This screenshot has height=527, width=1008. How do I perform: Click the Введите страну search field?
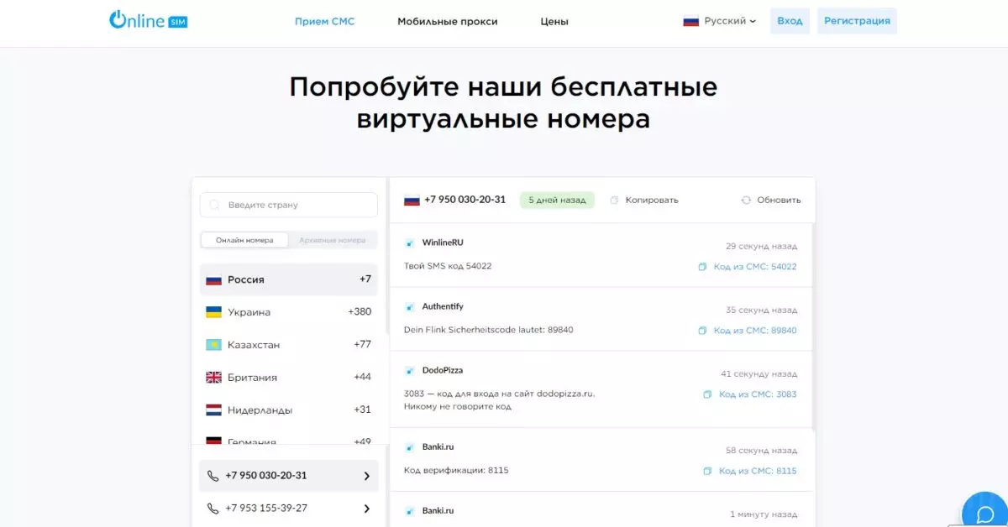pyautogui.click(x=288, y=205)
